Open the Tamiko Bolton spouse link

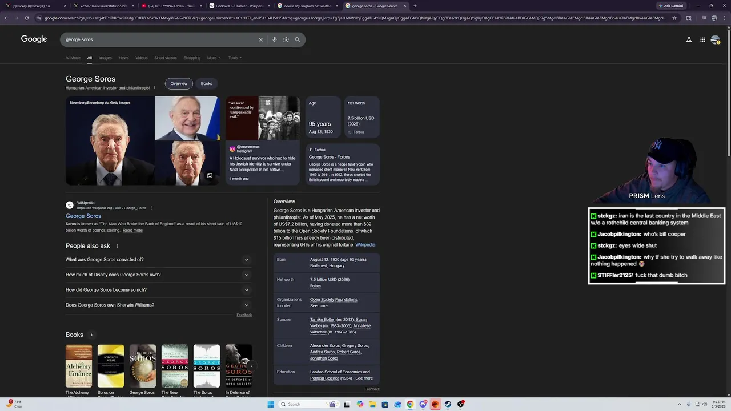[323, 320]
